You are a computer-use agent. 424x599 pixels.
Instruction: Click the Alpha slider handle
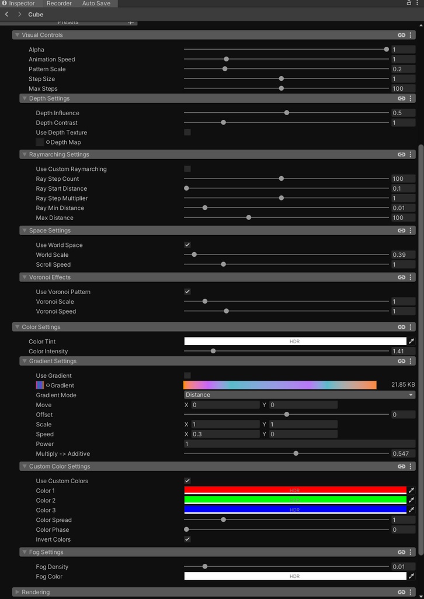pyautogui.click(x=386, y=49)
